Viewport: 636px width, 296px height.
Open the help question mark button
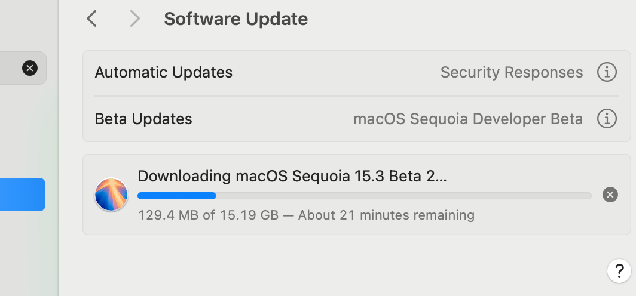click(619, 271)
